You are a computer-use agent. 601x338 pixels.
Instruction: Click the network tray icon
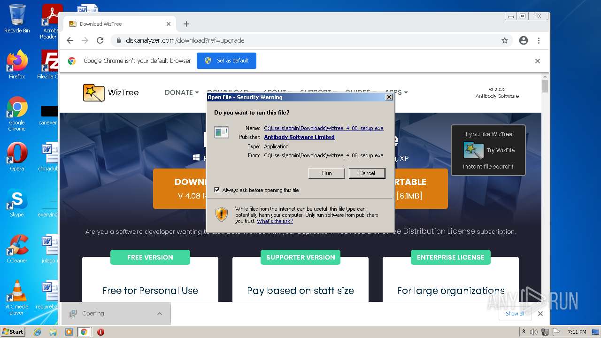click(545, 332)
